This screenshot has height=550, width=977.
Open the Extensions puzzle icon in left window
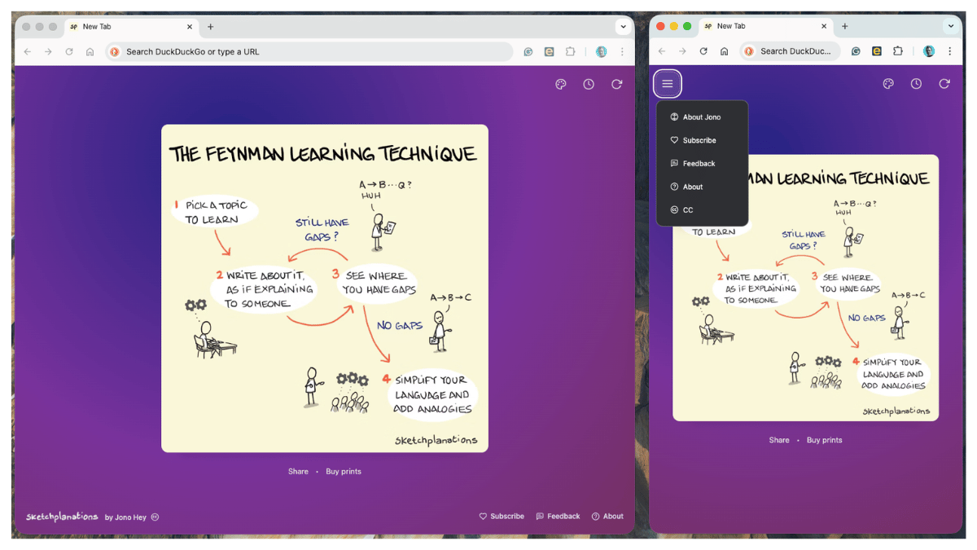tap(570, 51)
